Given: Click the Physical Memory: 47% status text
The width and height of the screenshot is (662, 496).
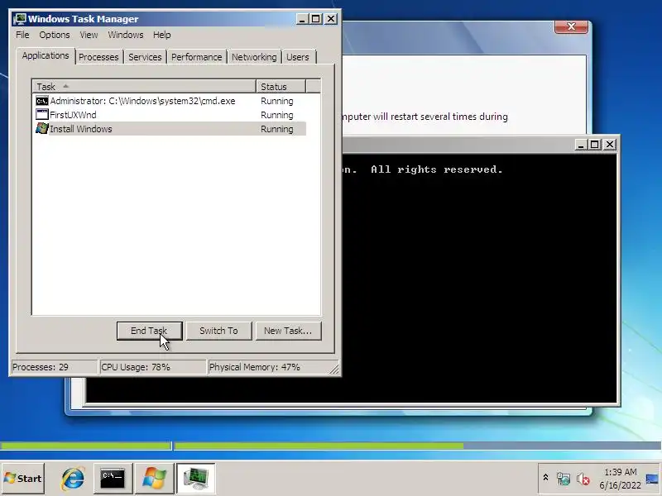Looking at the screenshot, I should click(255, 367).
